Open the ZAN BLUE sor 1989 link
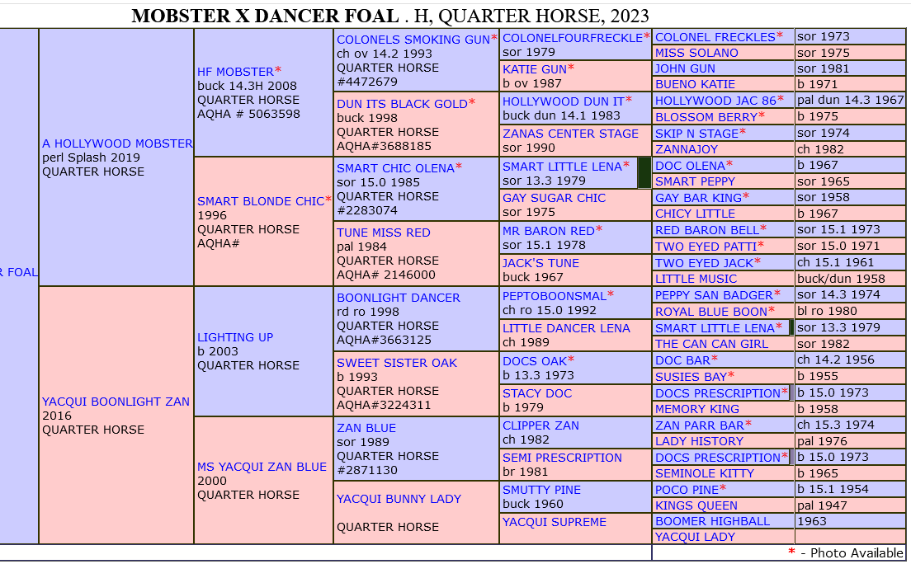Viewport: 911px width, 564px height. (x=366, y=428)
